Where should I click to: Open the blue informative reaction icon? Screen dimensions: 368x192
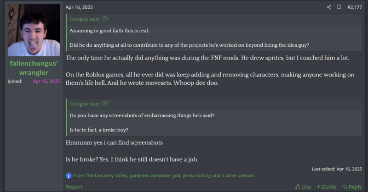tap(69, 176)
